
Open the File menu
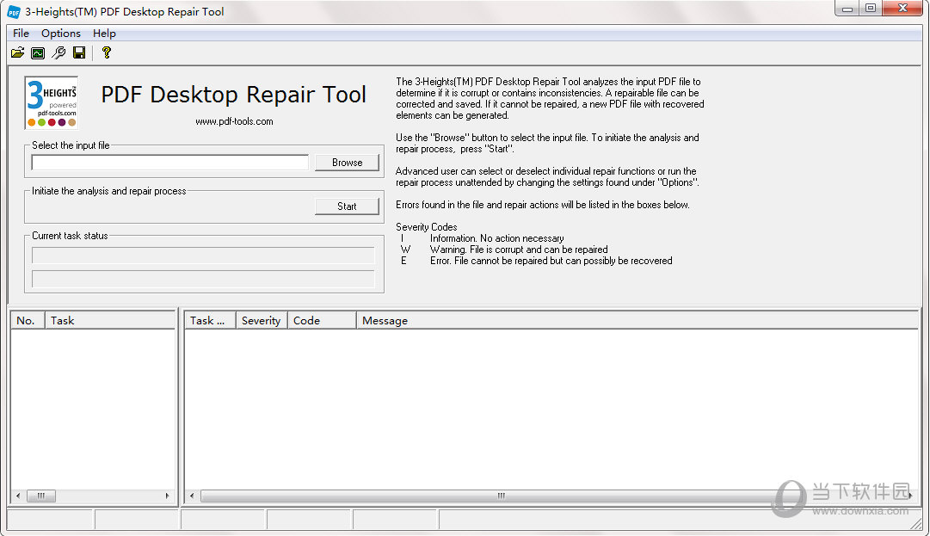[21, 34]
